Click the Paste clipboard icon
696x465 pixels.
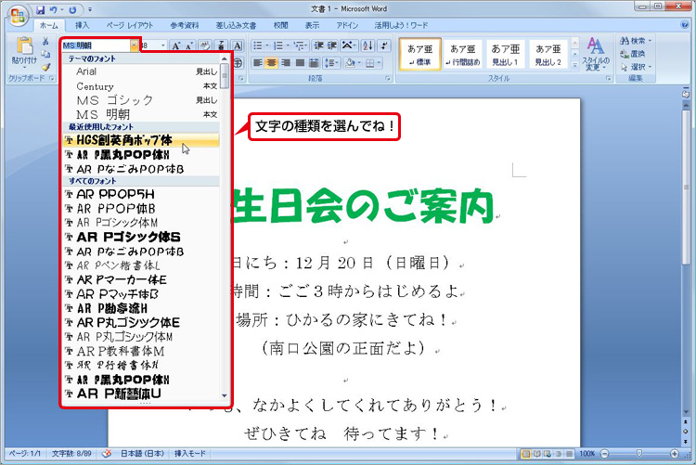(25, 45)
